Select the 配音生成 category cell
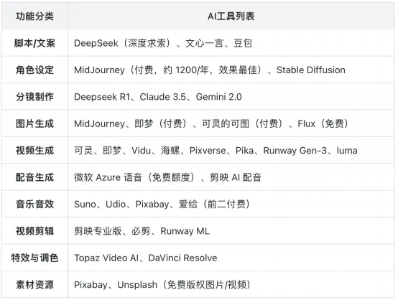This screenshot has width=398, height=300. tap(34, 177)
